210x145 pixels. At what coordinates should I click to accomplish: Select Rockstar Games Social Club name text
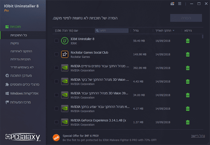click(89, 53)
